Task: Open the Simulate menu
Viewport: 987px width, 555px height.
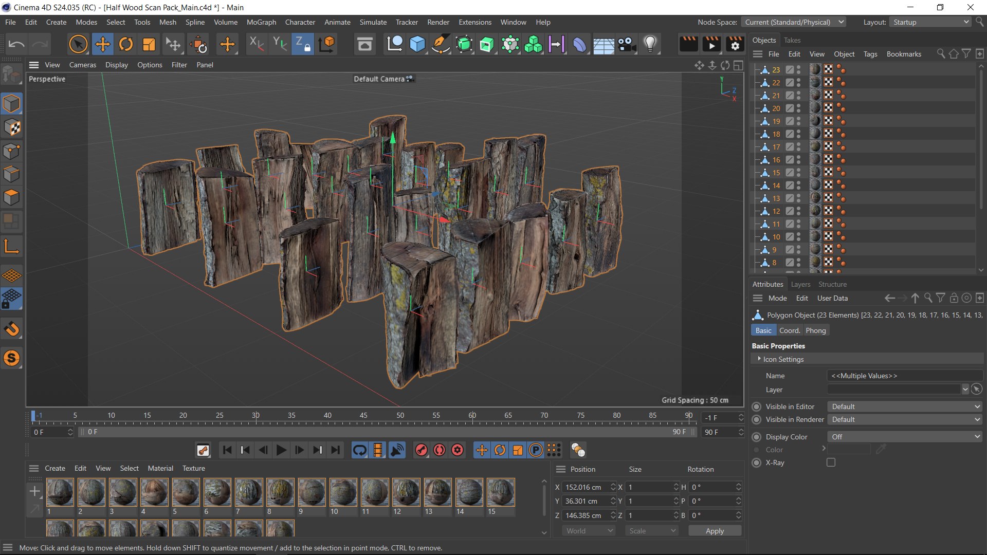Action: pyautogui.click(x=373, y=22)
